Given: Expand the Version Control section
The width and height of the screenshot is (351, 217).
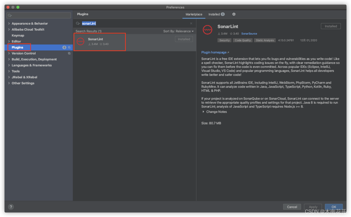Looking at the screenshot, I should (x=9, y=53).
